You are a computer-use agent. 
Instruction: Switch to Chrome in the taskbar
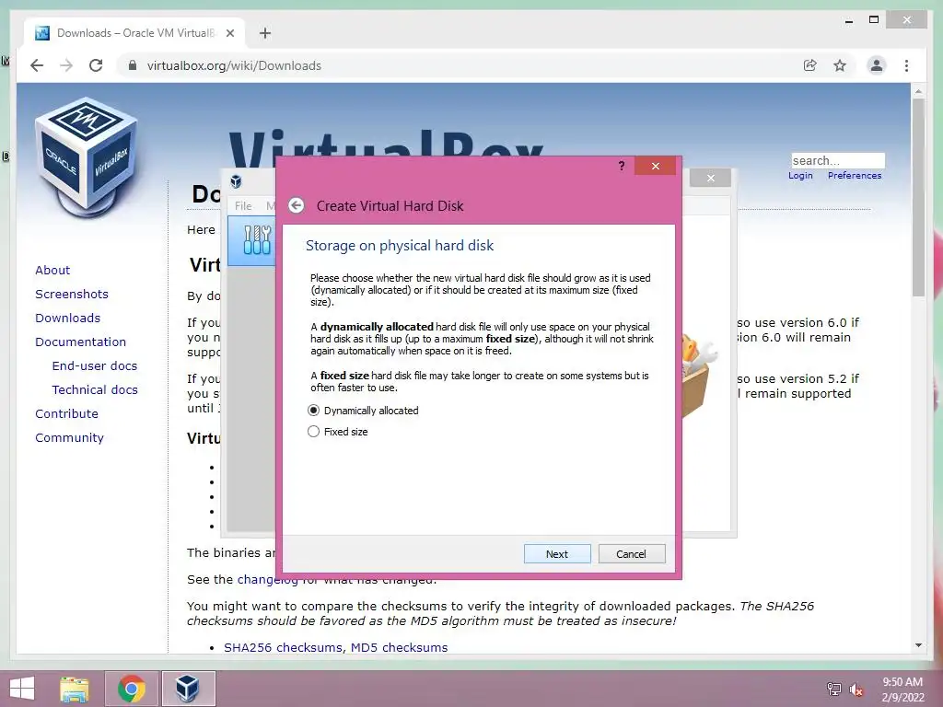[x=132, y=689]
